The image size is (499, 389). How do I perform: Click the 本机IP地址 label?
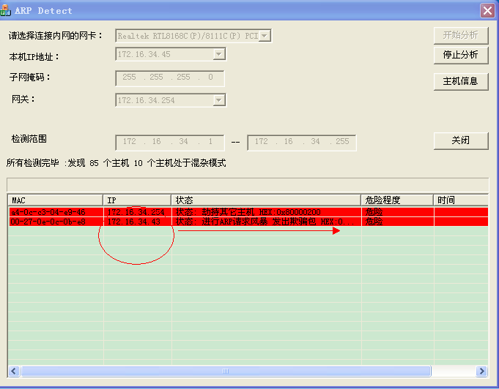34,57
